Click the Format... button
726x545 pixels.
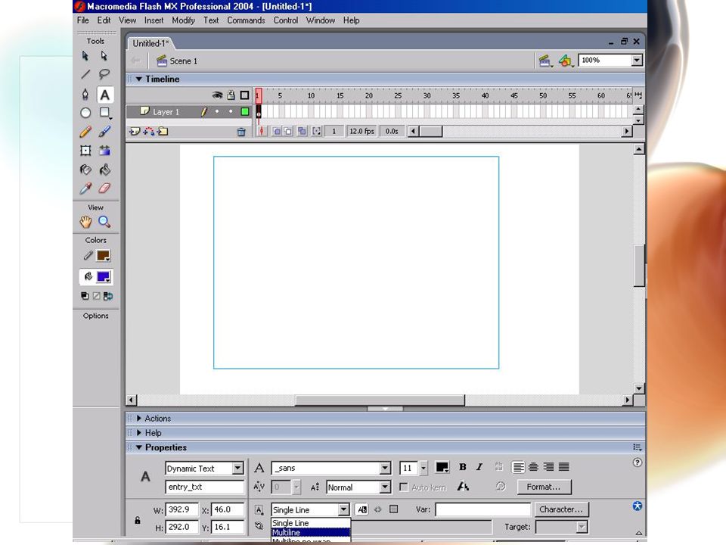pos(544,487)
